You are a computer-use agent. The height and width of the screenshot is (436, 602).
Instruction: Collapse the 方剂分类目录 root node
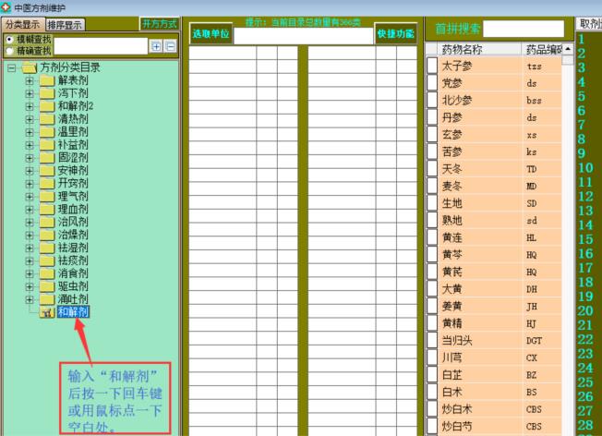coord(11,68)
